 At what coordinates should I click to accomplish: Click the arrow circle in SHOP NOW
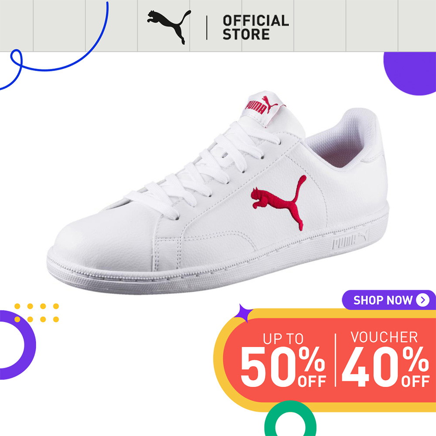422,300
